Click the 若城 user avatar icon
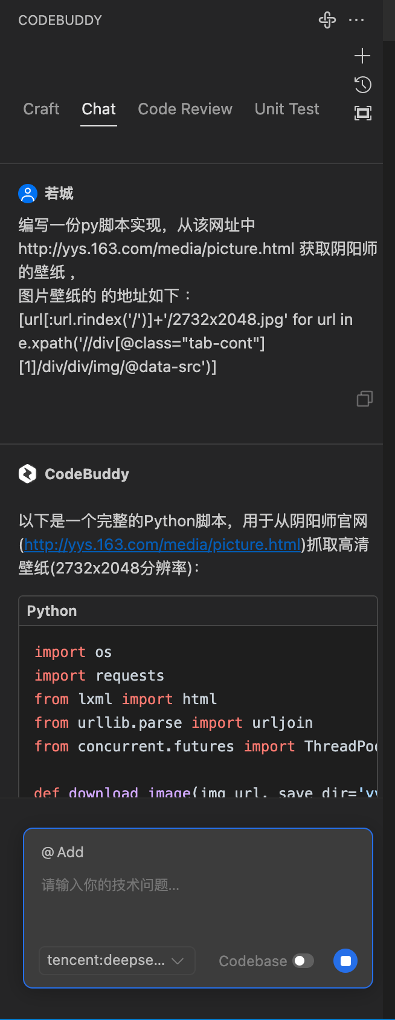The width and height of the screenshot is (395, 1020). (x=27, y=193)
